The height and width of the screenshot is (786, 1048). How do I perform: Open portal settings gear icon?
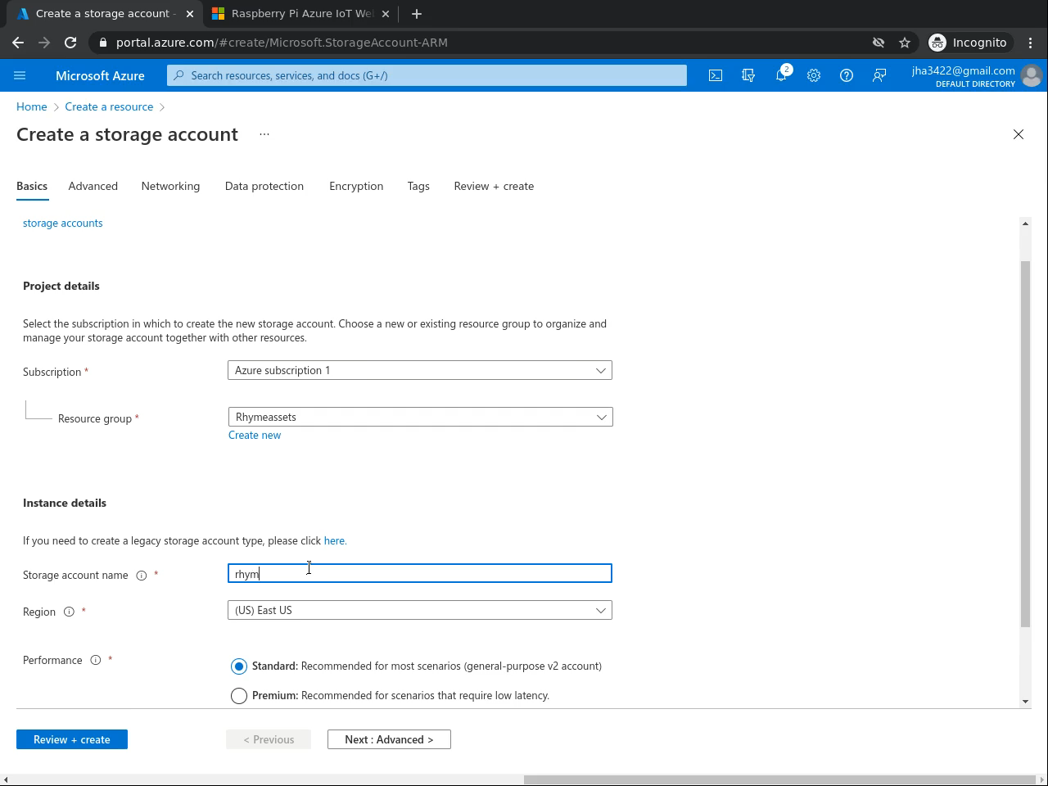(x=814, y=75)
